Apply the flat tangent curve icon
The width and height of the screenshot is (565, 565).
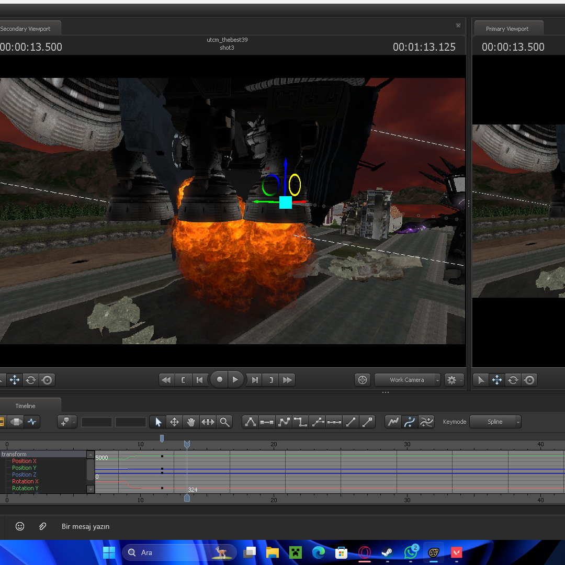[267, 422]
